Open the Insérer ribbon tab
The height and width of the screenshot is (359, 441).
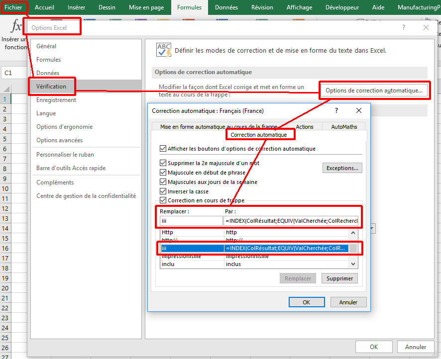[x=76, y=7]
